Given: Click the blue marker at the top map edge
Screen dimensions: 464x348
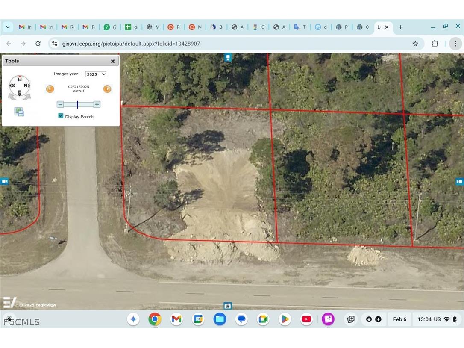Looking at the screenshot, I should pyautogui.click(x=228, y=57).
